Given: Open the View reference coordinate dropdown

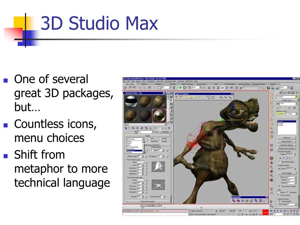Looking at the screenshot, I should coord(200,87).
